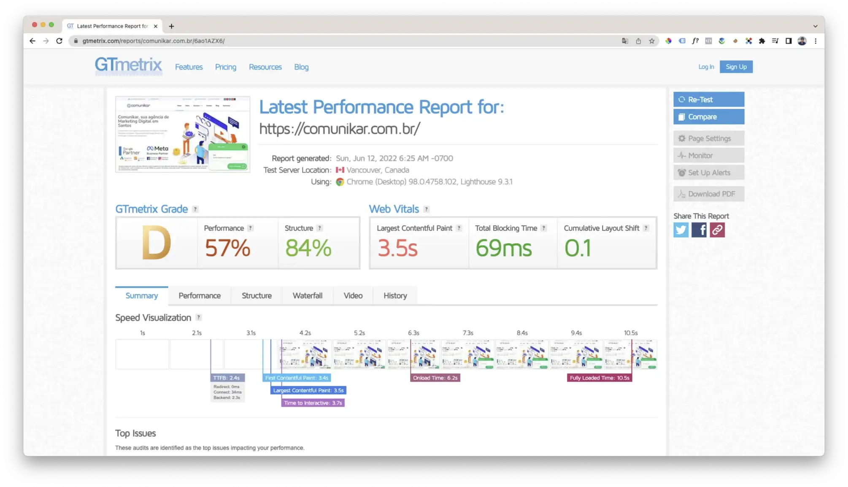Screen dimensions: 848x487
Task: Click the Re-Test button
Action: (x=708, y=100)
